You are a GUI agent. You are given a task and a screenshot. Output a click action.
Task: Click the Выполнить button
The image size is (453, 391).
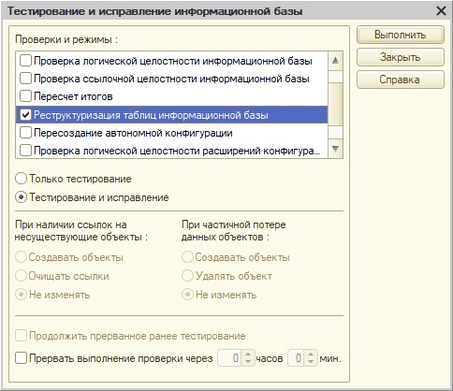[401, 35]
